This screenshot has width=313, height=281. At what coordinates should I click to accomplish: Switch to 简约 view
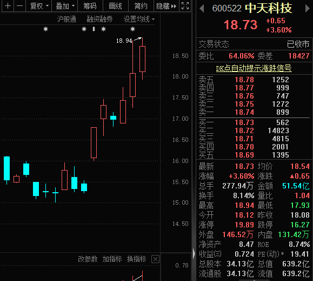coord(141,6)
